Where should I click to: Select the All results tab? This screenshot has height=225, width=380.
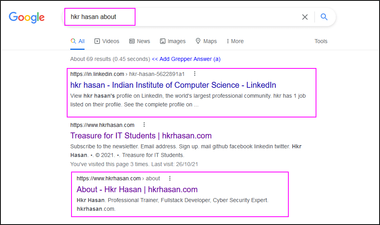click(x=77, y=41)
